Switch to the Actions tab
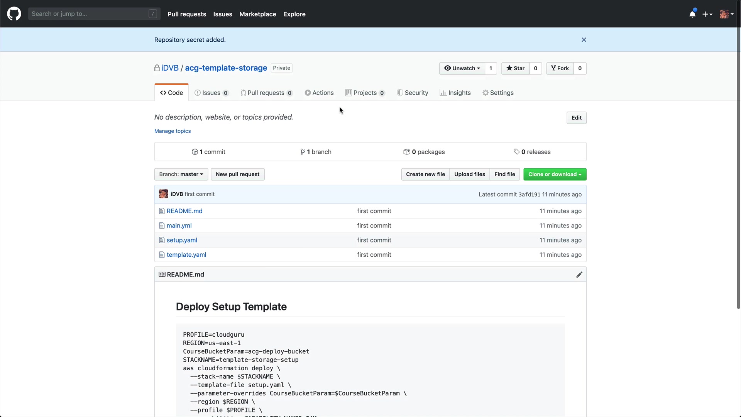Screen dimensions: 741x417 point(319,93)
